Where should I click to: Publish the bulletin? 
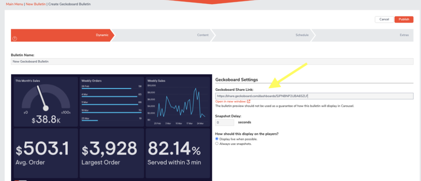coord(404,19)
